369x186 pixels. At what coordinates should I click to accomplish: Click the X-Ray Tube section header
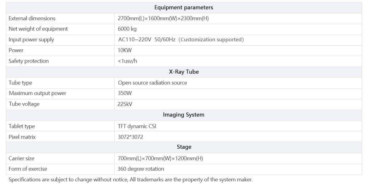pyautogui.click(x=184, y=72)
